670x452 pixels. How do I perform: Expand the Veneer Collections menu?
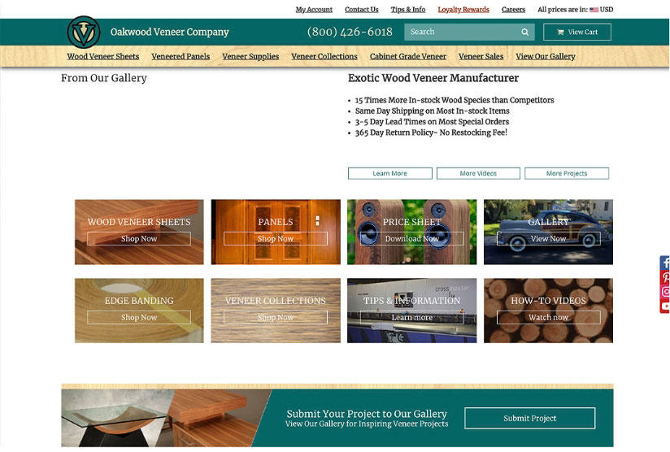(324, 57)
